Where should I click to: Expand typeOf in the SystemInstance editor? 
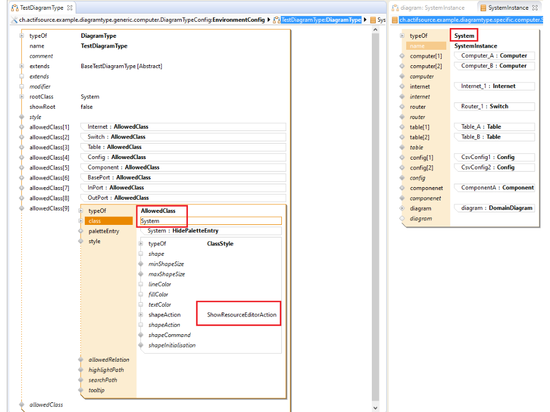[402, 35]
